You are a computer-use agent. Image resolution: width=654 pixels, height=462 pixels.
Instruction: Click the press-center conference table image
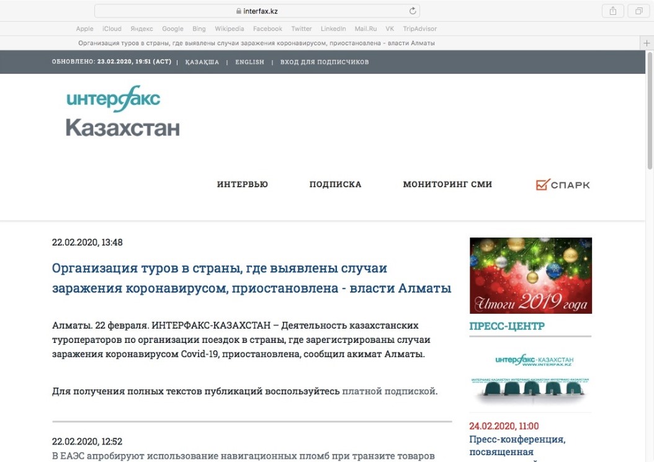[531, 379]
